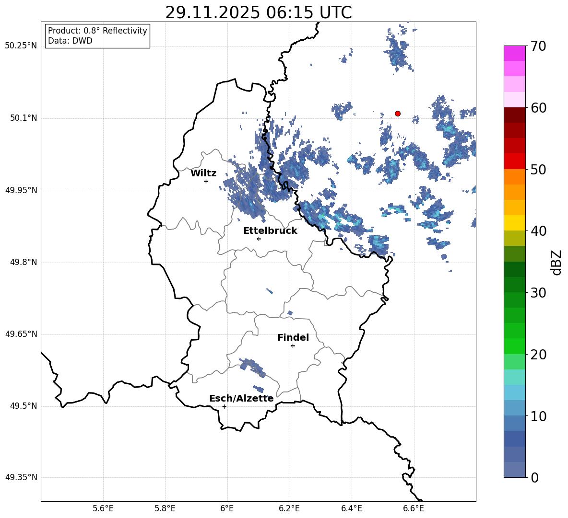Screen dimensions: 568x518
Task: Click the colorbar label 20
Action: [x=538, y=354]
